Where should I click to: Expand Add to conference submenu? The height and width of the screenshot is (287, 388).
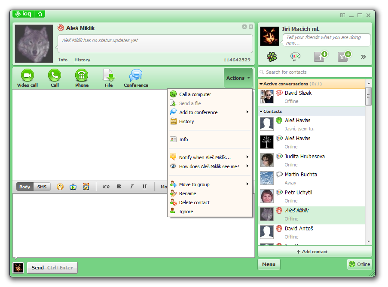[210, 112]
